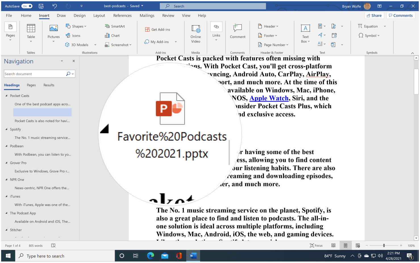This screenshot has width=420, height=263.
Task: Click the Save icon in title bar
Action: point(41,6)
